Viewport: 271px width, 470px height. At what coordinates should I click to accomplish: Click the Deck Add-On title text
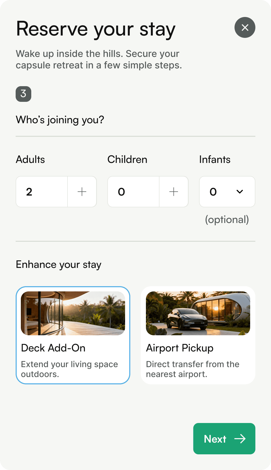click(x=53, y=348)
